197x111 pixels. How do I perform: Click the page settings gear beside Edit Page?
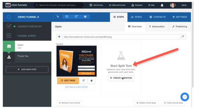(x=91, y=81)
